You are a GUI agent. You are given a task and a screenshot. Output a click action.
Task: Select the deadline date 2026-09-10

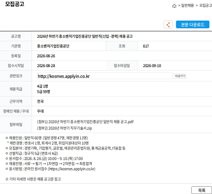[x=152, y=66]
